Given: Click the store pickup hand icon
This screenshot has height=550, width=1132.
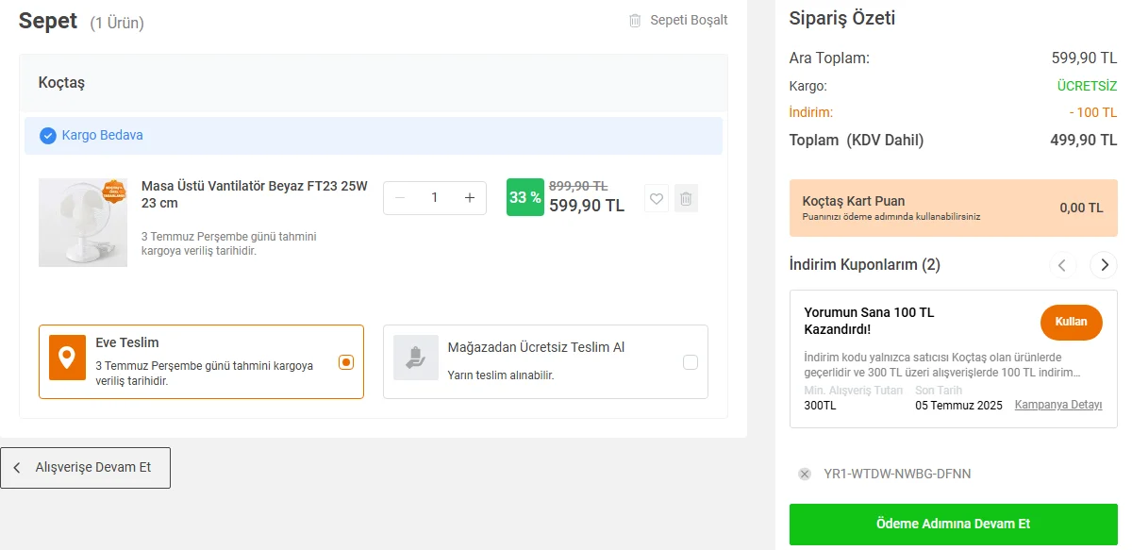Looking at the screenshot, I should (415, 358).
